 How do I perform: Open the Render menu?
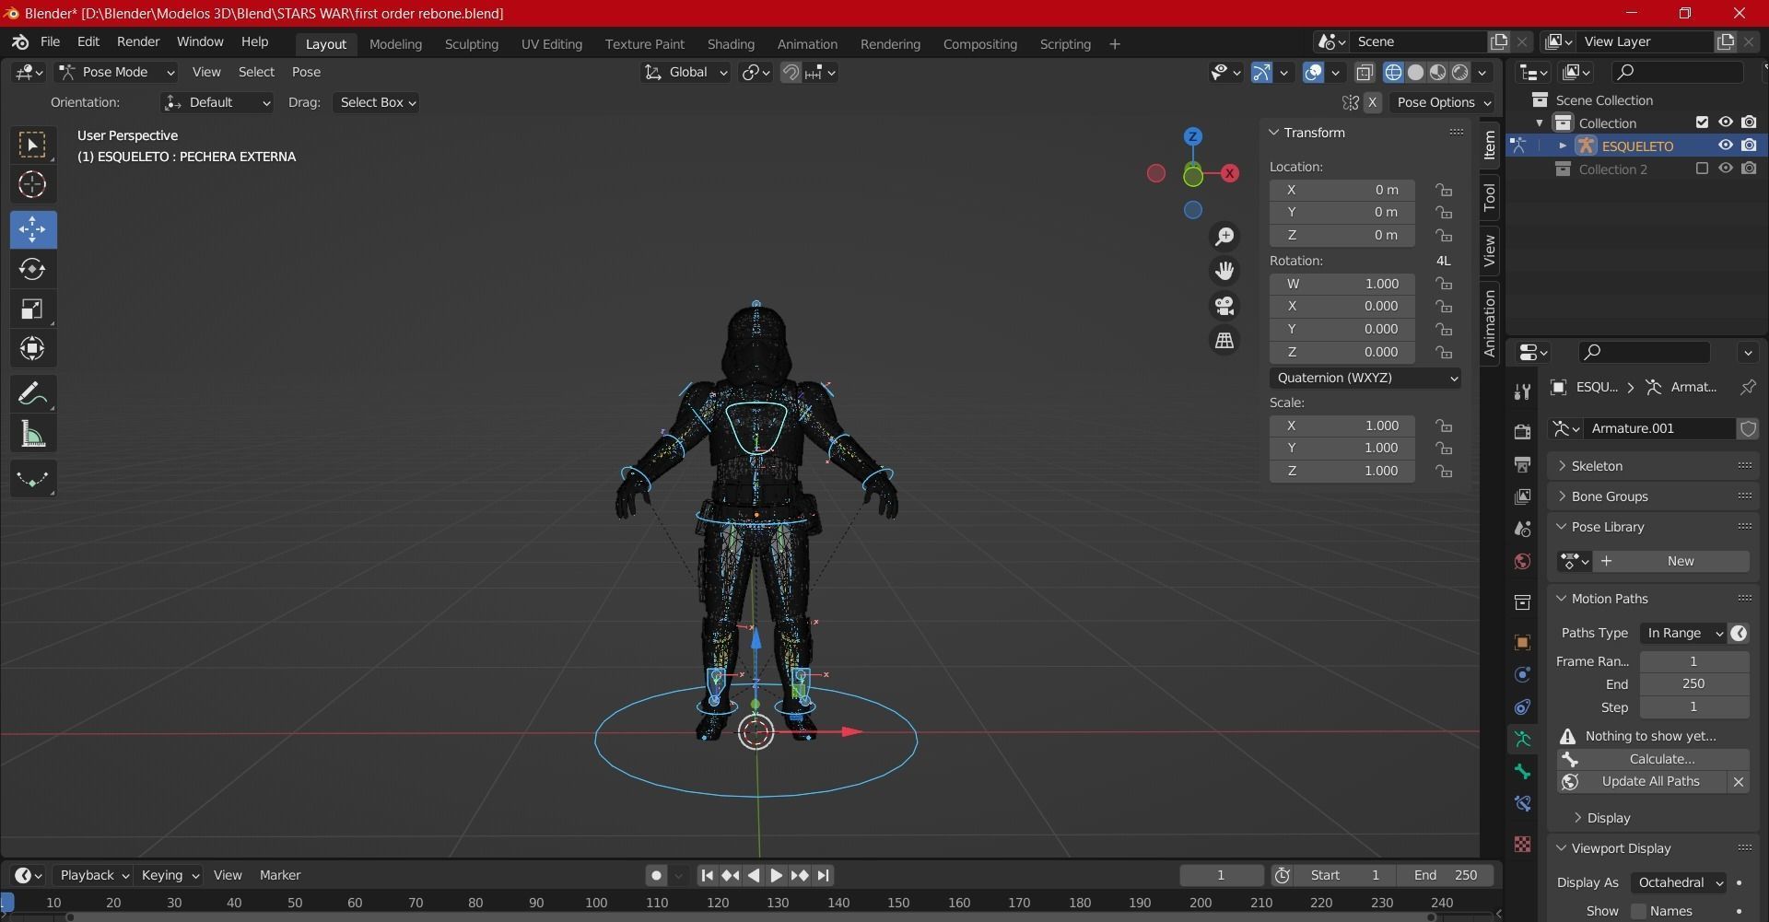pos(138,41)
